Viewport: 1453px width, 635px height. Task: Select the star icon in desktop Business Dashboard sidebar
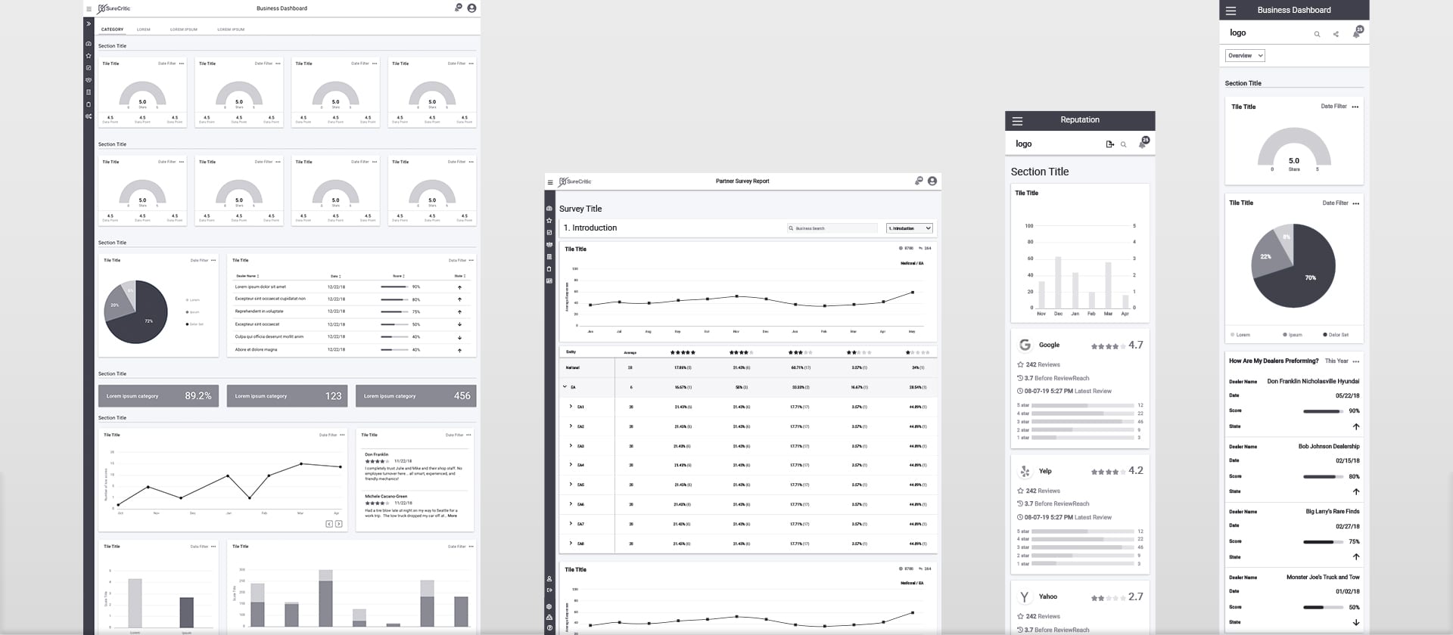point(89,56)
